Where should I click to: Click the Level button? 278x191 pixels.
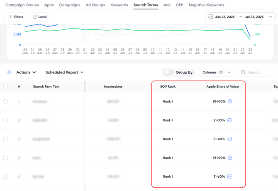pyautogui.click(x=40, y=17)
